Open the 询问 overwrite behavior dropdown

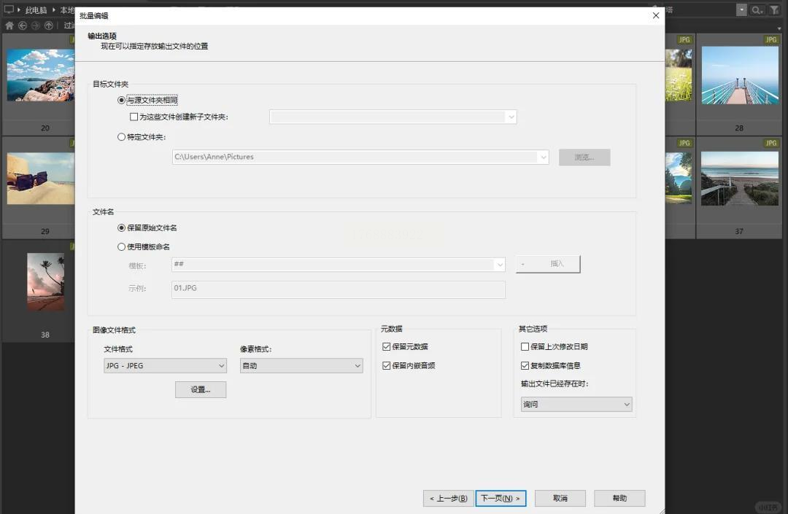(576, 405)
